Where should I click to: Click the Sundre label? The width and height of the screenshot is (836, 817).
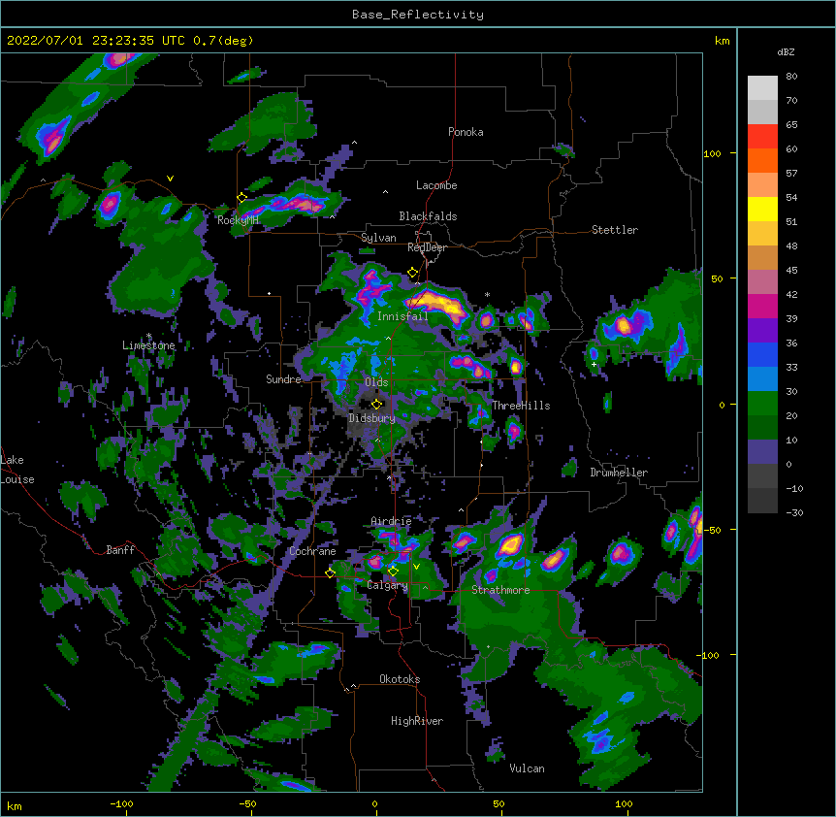click(x=283, y=379)
